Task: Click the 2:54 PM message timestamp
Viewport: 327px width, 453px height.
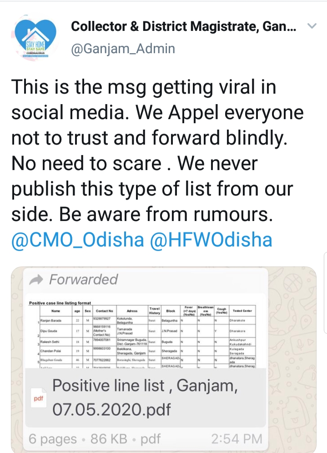Action: click(x=236, y=438)
